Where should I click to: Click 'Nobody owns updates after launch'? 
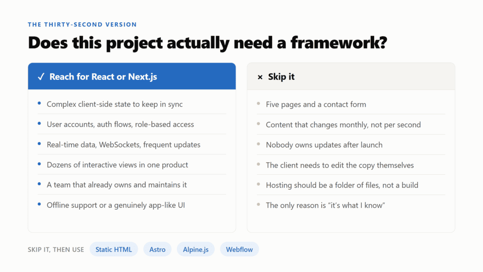(324, 145)
